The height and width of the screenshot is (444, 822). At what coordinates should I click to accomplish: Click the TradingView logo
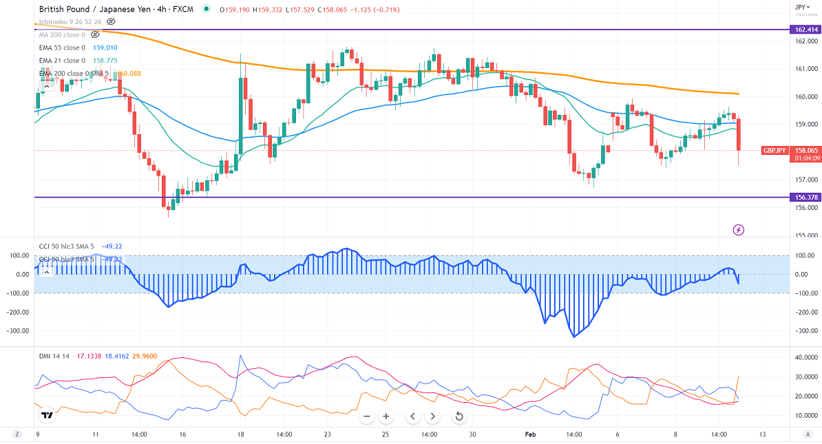tap(47, 415)
